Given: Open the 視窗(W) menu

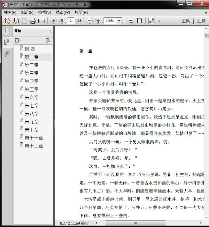Looking at the screenshot, I should (x=63, y=13).
